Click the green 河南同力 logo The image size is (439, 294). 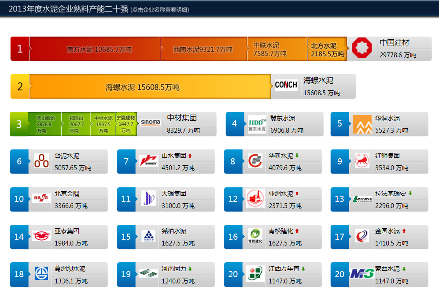[148, 273]
